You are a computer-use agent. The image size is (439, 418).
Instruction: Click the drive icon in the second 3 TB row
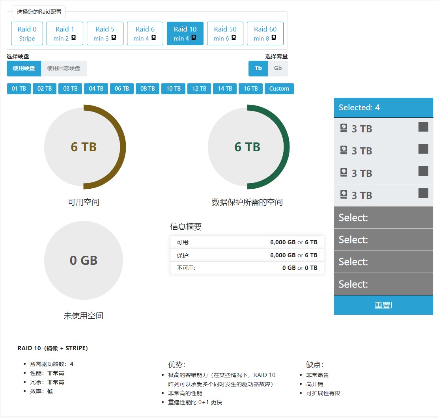point(344,150)
